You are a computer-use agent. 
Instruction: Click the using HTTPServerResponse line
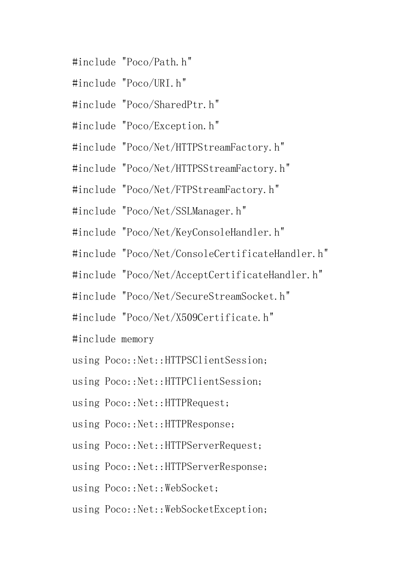[170, 466]
